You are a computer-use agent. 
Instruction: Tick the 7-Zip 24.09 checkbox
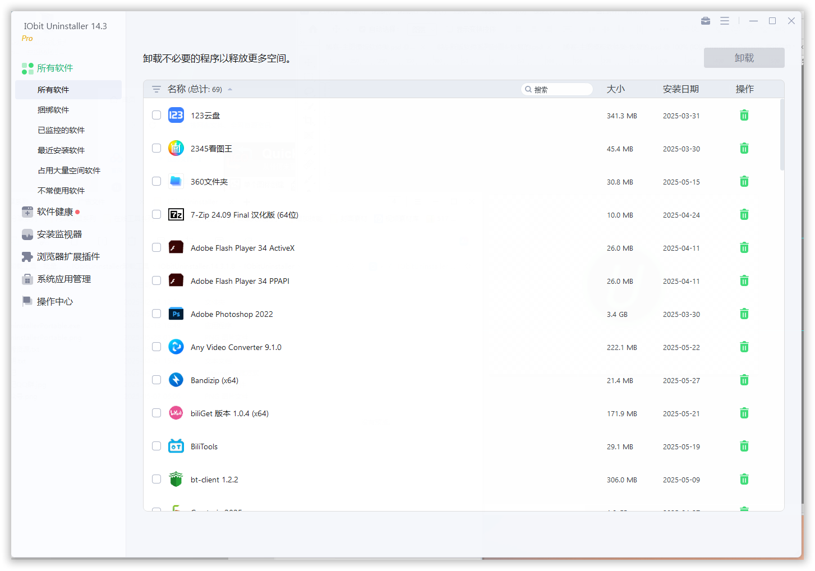pos(156,214)
